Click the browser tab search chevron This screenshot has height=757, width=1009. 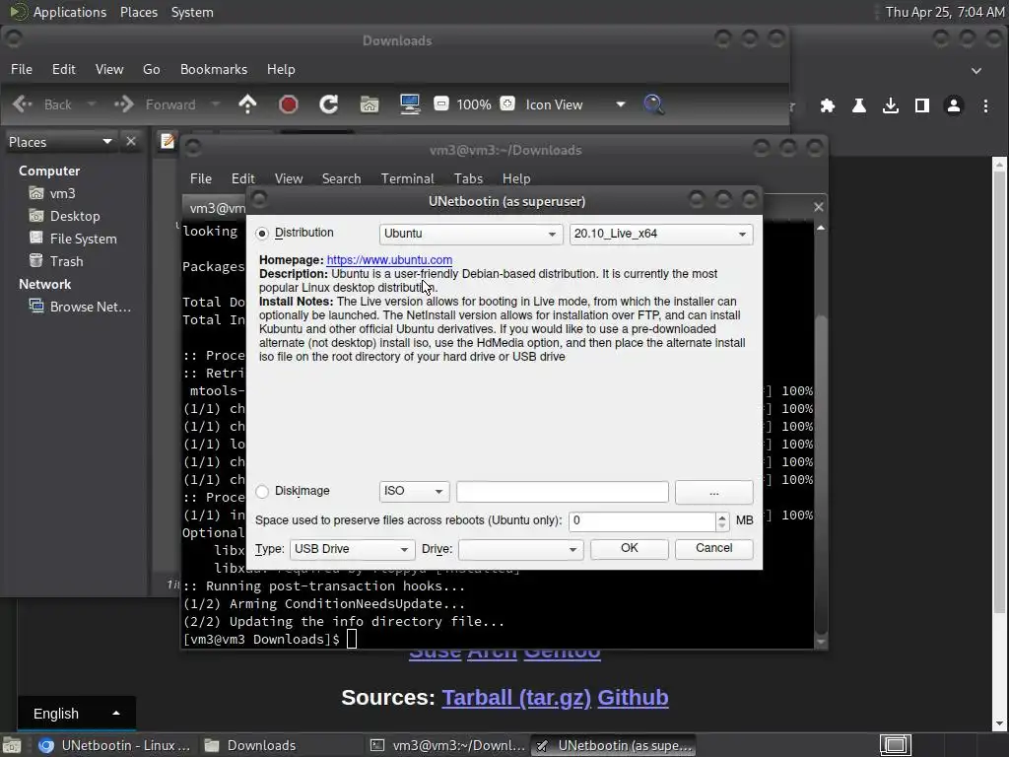tap(976, 71)
